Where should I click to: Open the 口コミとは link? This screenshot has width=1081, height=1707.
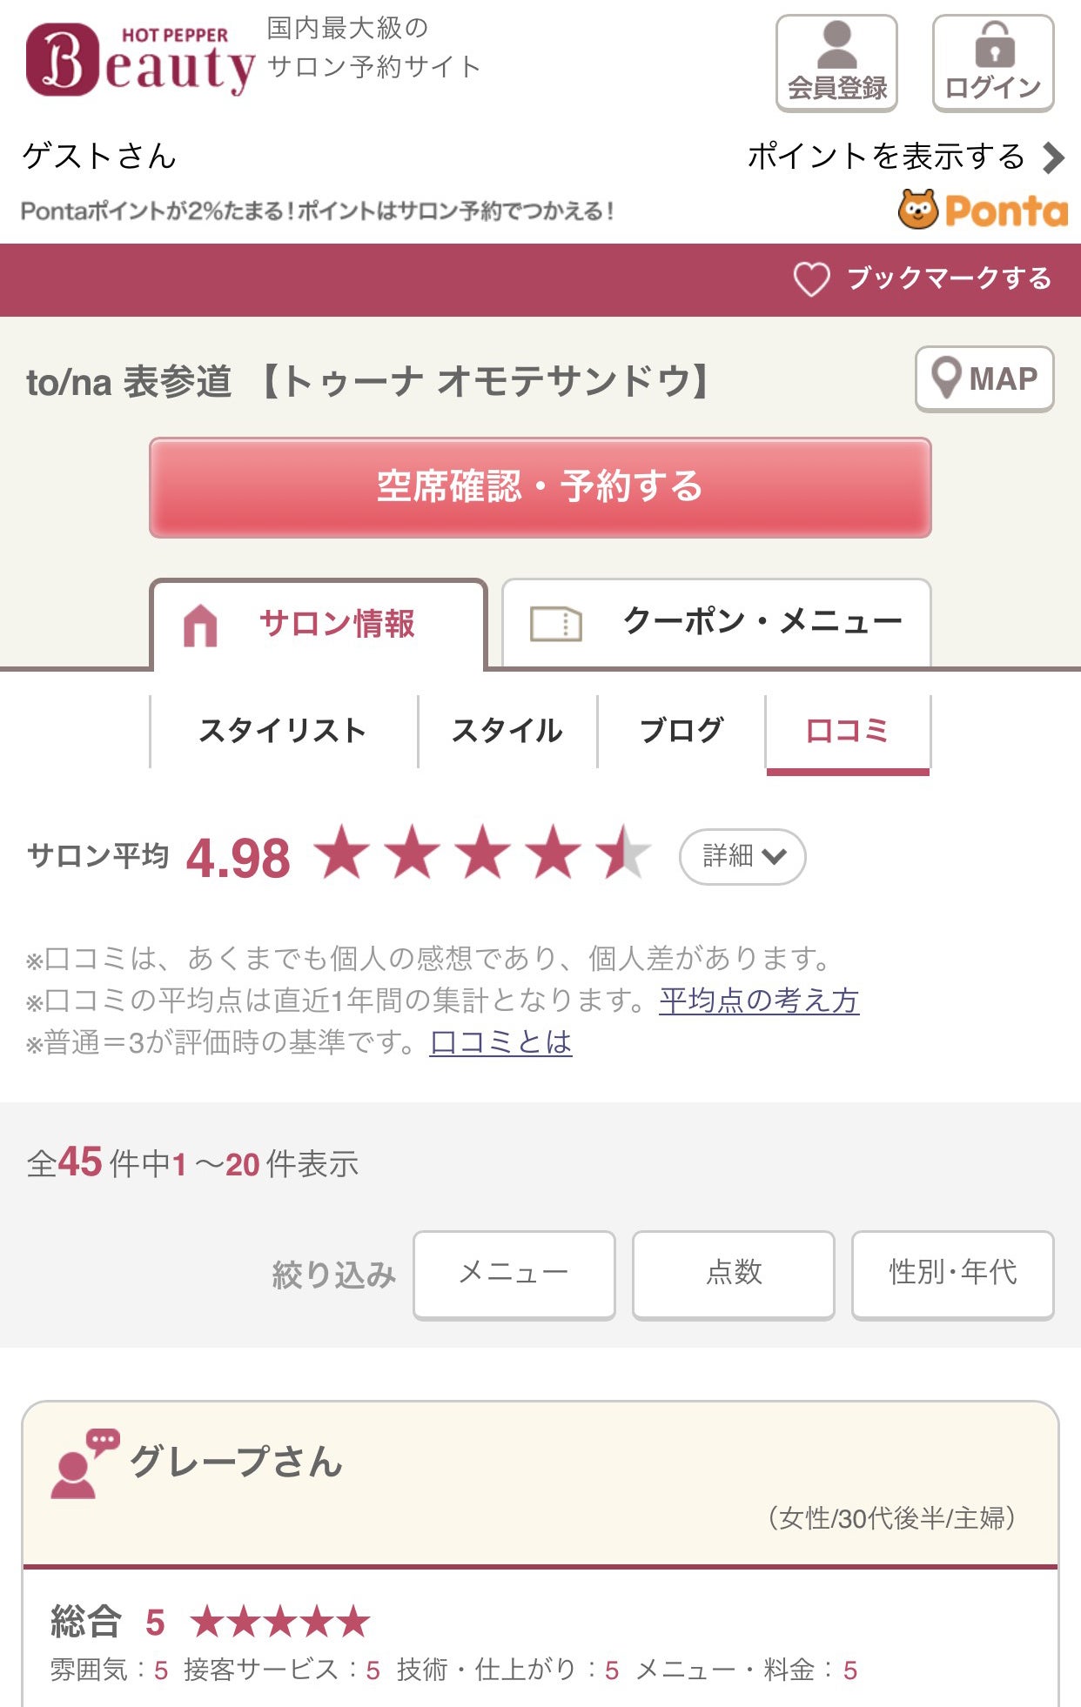500,1042
